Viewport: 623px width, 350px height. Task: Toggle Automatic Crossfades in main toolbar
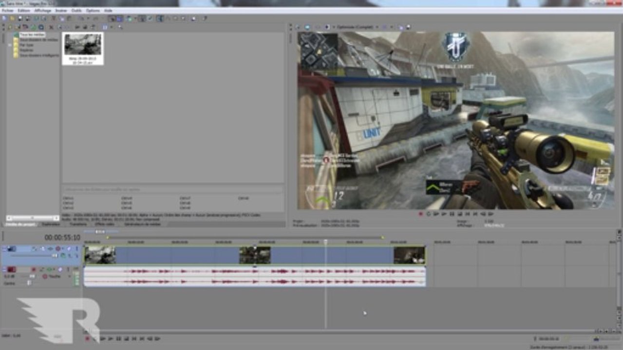click(119, 18)
